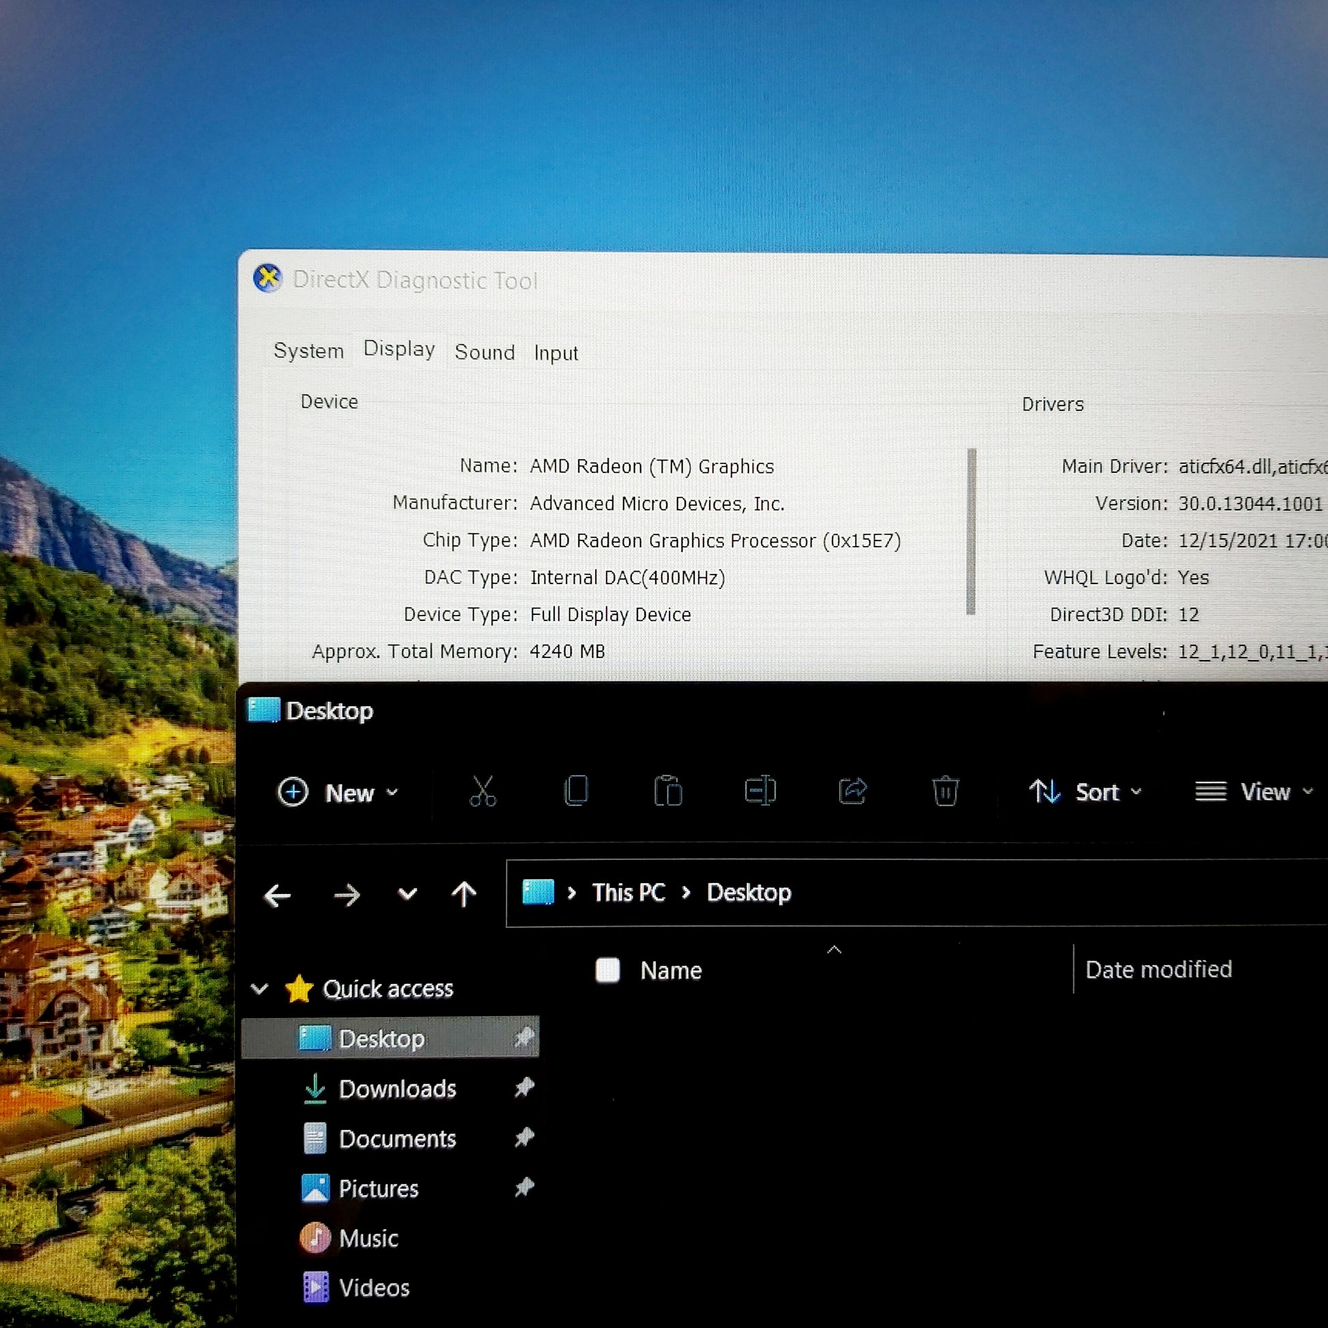Click the Cut scissors icon
Image resolution: width=1328 pixels, height=1328 pixels.
[482, 791]
